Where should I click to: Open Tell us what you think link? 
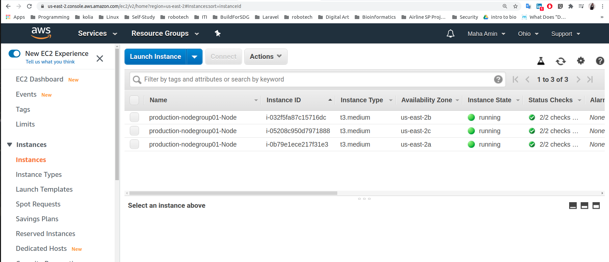coord(50,62)
